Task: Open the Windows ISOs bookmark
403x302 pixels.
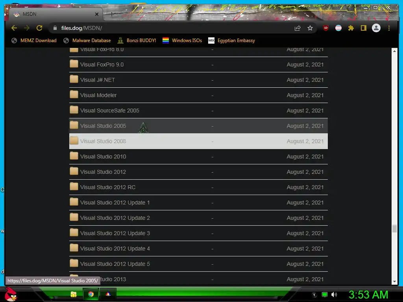Action: 182,41
